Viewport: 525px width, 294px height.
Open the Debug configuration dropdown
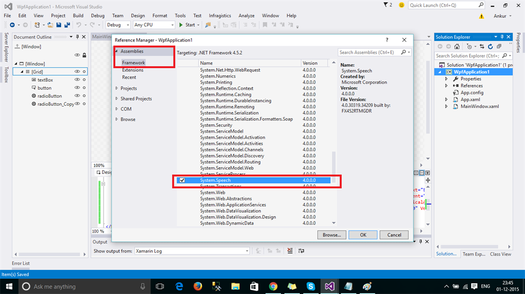click(x=118, y=25)
